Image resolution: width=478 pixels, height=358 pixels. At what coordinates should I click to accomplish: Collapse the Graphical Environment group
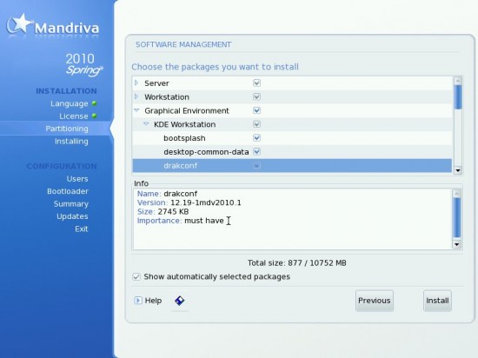(x=136, y=110)
